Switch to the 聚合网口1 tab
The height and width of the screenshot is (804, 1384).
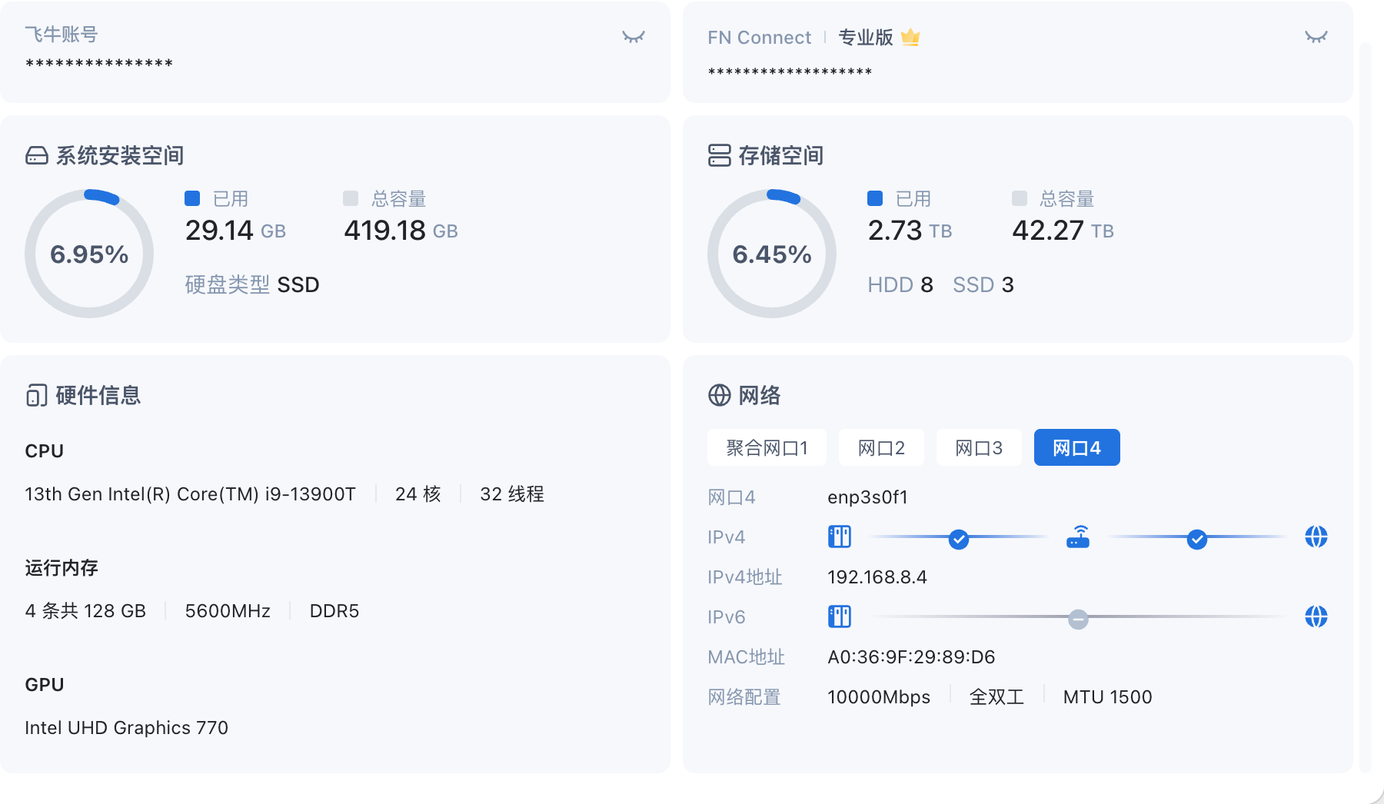coord(767,448)
